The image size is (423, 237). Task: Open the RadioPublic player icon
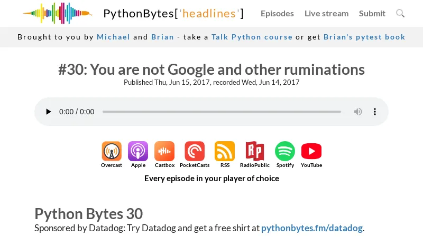255,152
